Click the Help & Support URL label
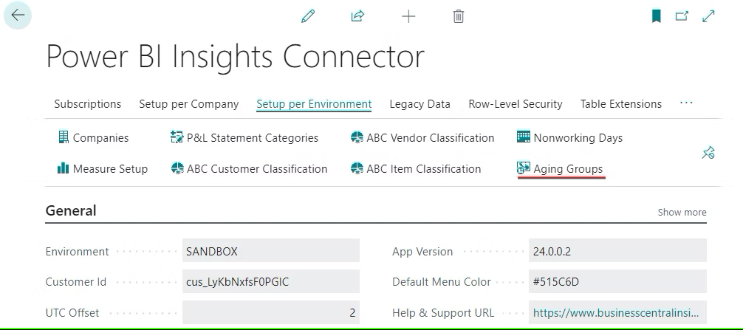743x330 pixels. (443, 313)
